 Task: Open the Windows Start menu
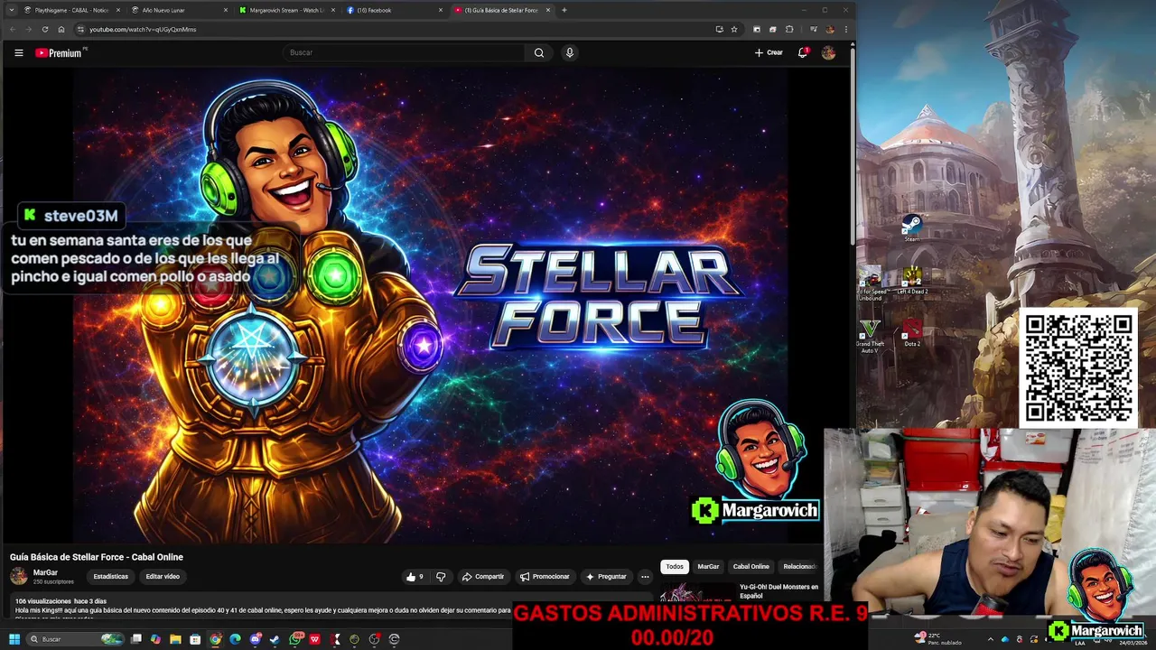[x=14, y=639]
